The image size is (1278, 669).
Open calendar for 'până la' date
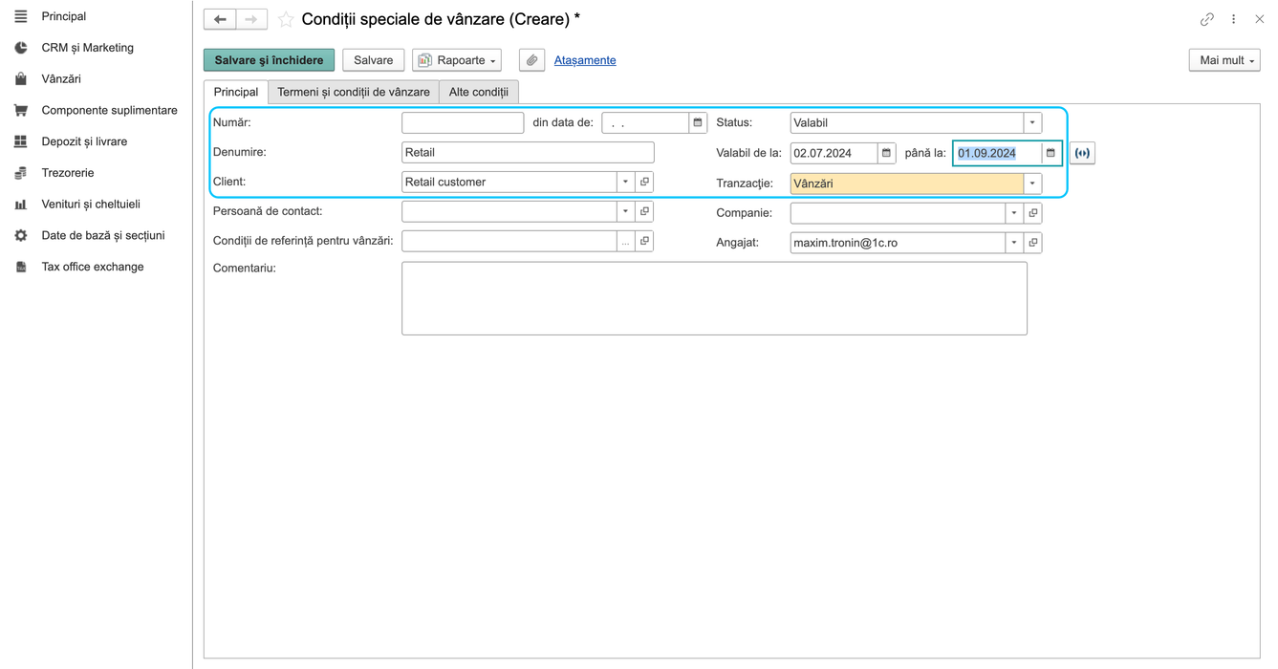point(1051,153)
